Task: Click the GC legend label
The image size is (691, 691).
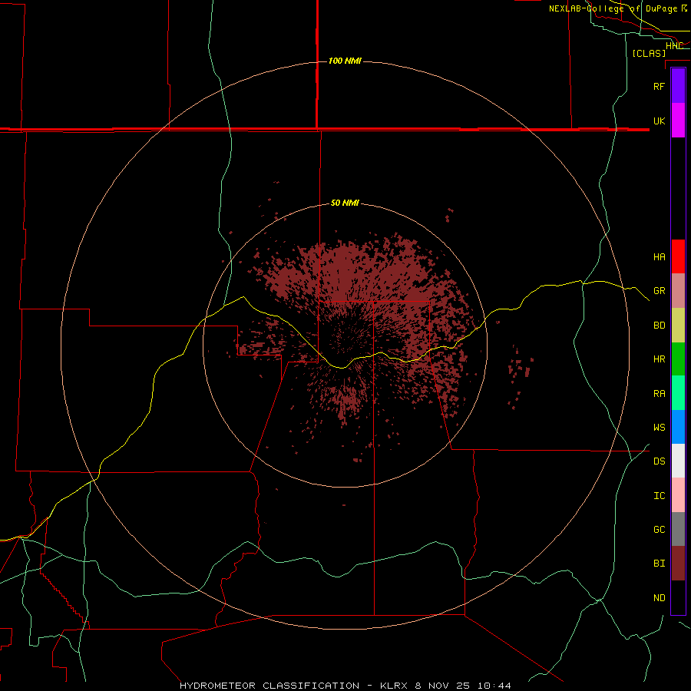Action: [x=659, y=529]
